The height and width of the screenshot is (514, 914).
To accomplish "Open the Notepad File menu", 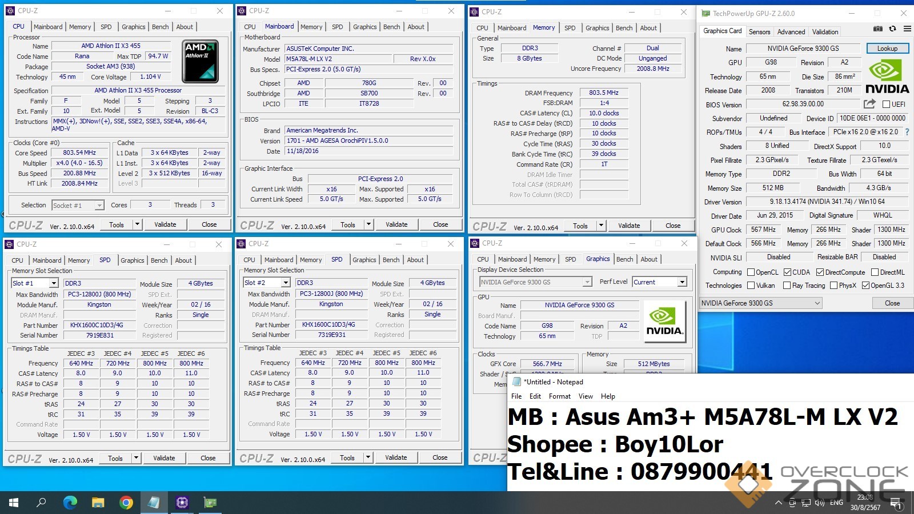I will [x=516, y=396].
